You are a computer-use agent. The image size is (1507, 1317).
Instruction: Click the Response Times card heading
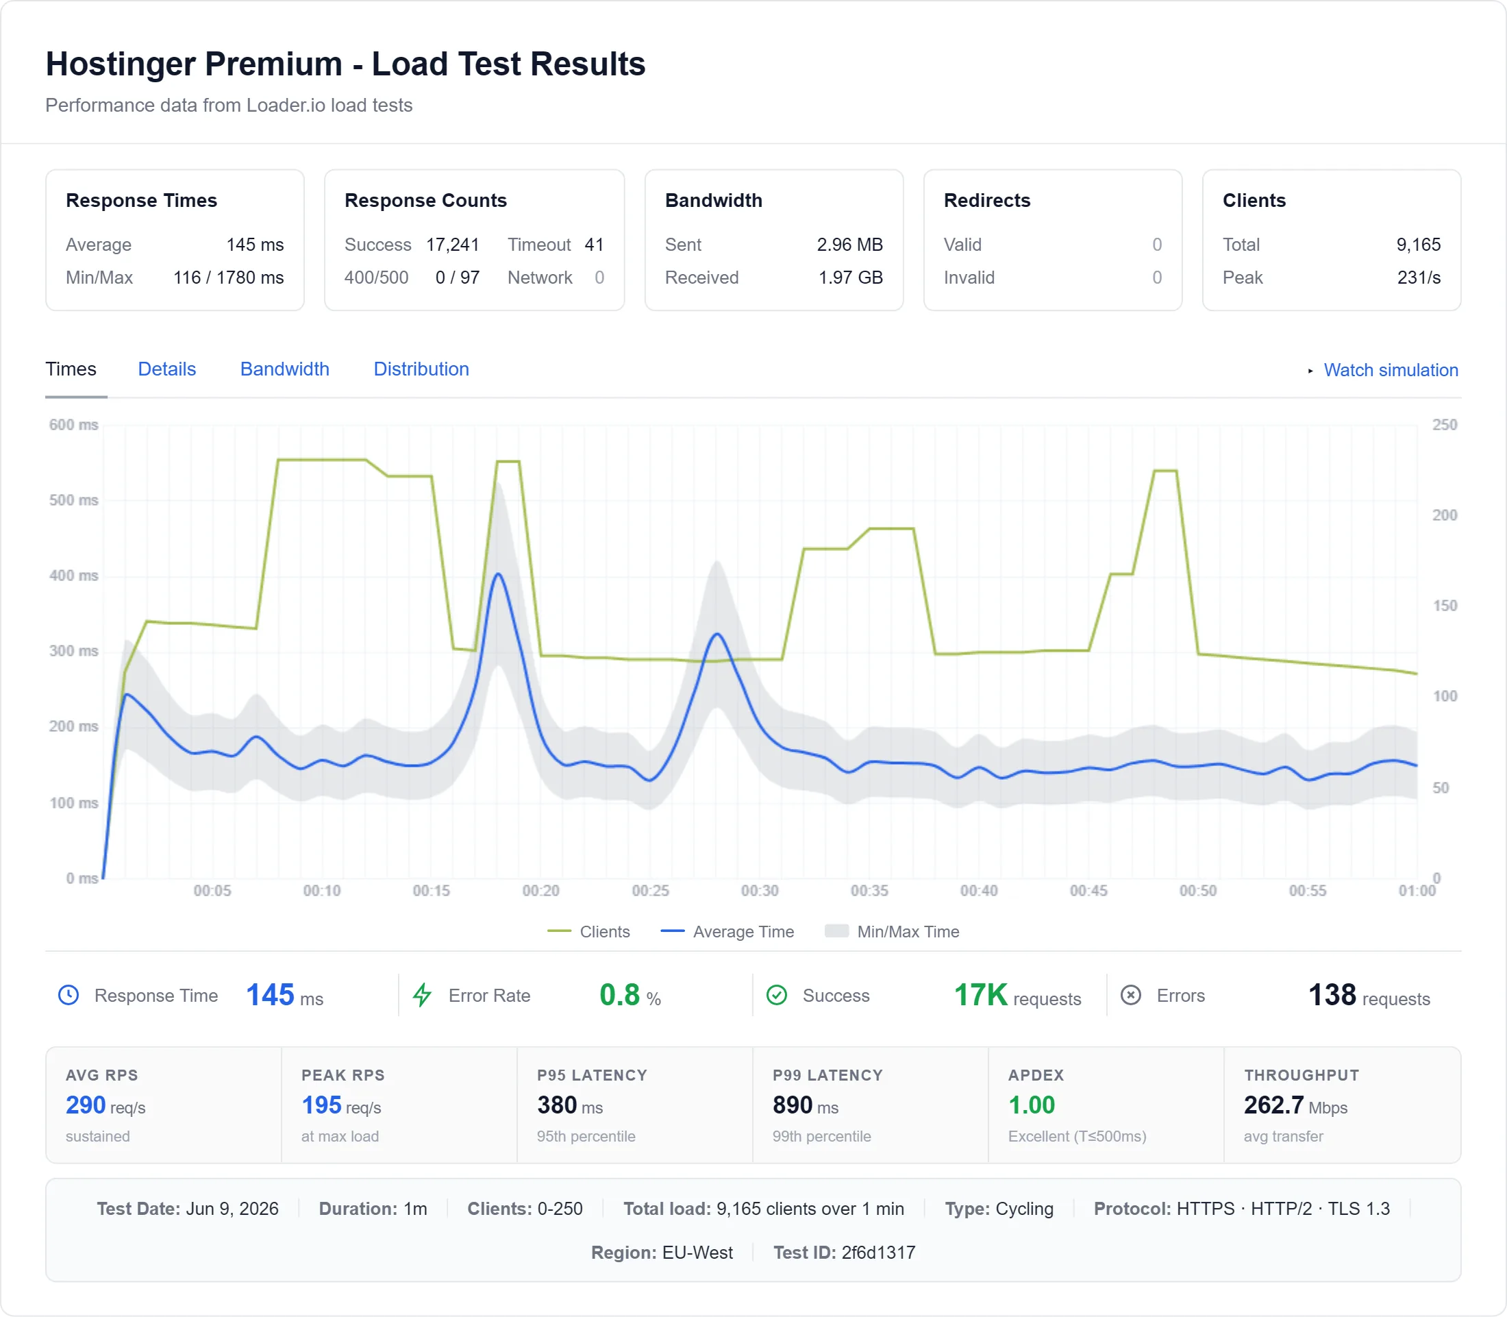(x=142, y=200)
